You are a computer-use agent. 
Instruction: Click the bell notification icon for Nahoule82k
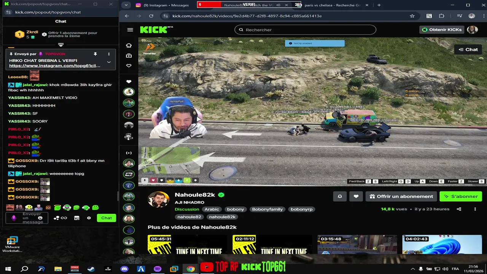[340, 196]
